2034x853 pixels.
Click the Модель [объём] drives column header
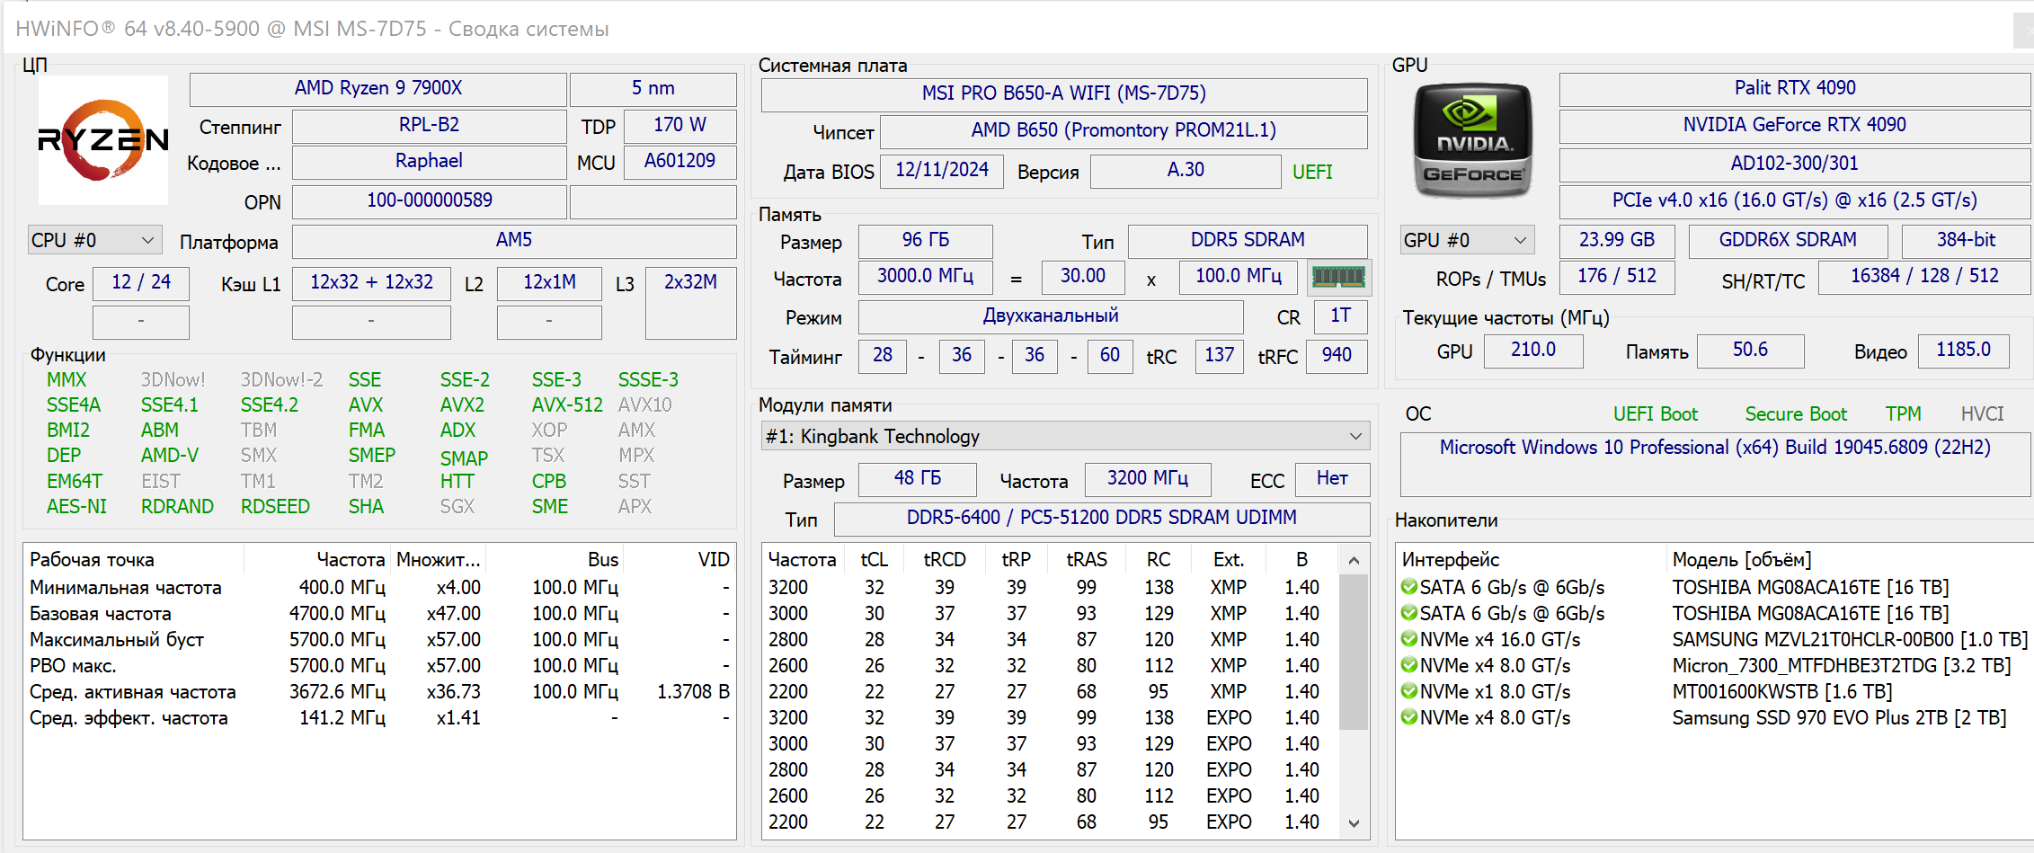[x=1741, y=560]
